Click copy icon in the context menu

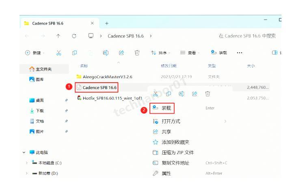(168, 94)
